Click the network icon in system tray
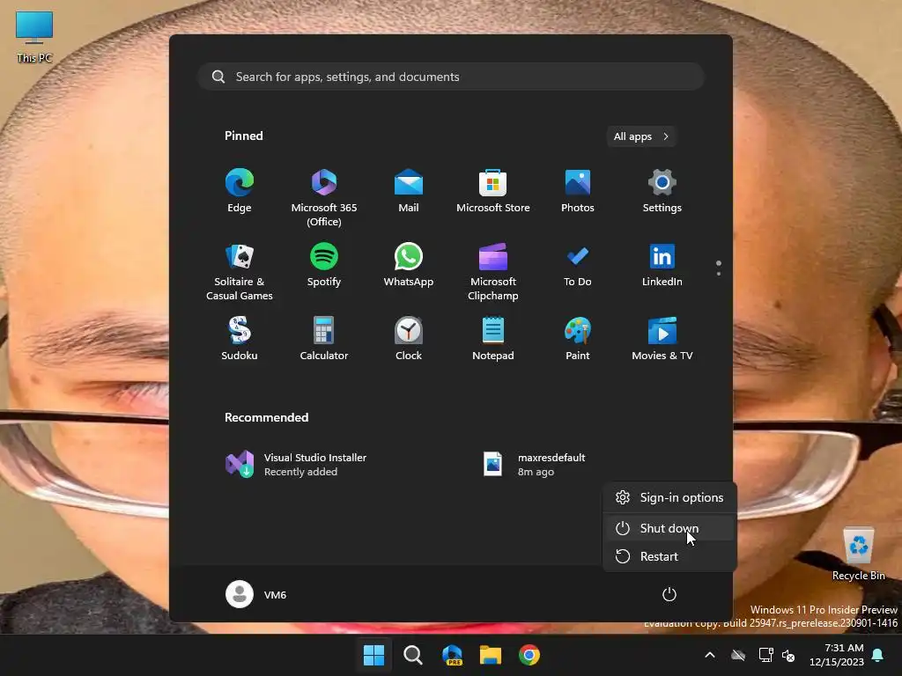This screenshot has width=902, height=676. (765, 655)
